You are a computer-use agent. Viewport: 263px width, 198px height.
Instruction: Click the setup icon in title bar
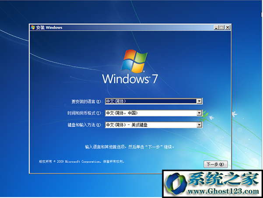point(33,27)
